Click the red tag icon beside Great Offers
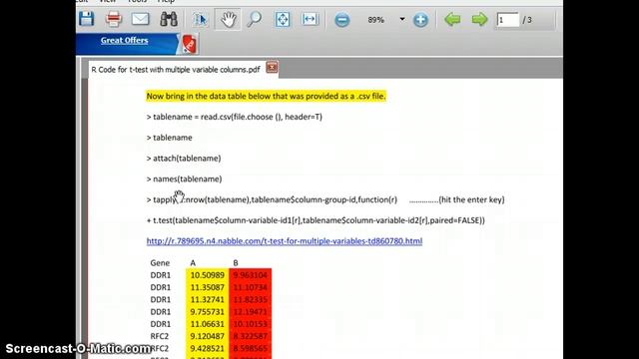Viewport: 639px width, 359px height. (x=189, y=44)
